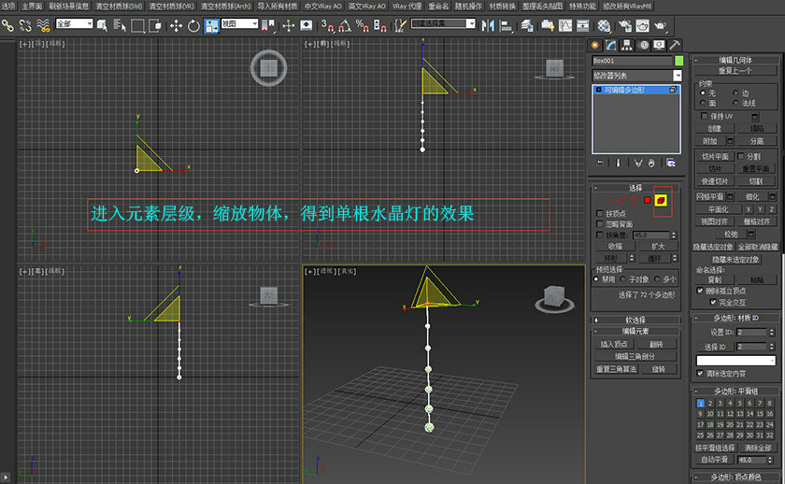Enable the 保持 UV checkbox

[705, 116]
